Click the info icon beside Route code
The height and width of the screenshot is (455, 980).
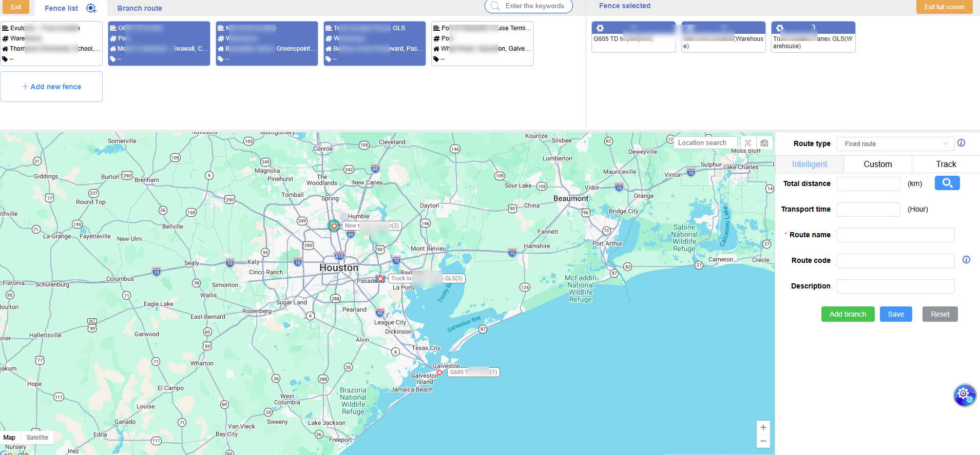(x=966, y=260)
